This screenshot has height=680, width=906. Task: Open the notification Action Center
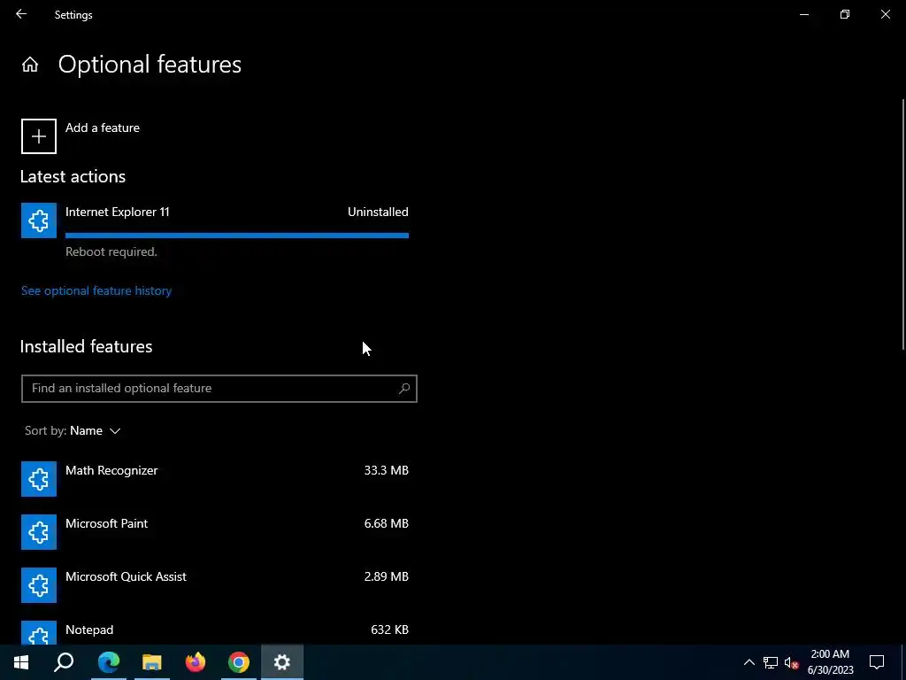(x=877, y=662)
